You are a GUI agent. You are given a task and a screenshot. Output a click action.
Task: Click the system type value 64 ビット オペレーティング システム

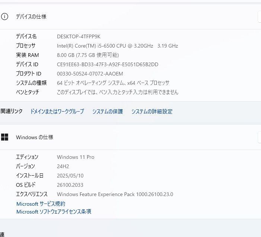pos(113,83)
